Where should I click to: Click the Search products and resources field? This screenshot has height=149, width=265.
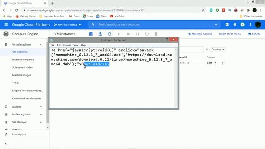click(x=154, y=24)
